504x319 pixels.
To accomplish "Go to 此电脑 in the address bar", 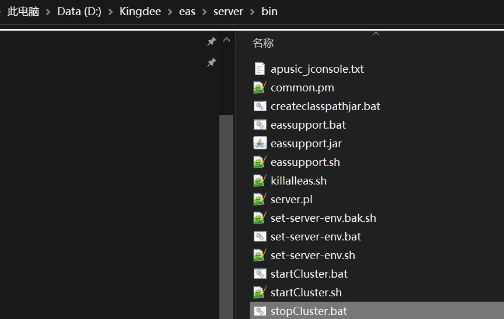I will pyautogui.click(x=23, y=12).
